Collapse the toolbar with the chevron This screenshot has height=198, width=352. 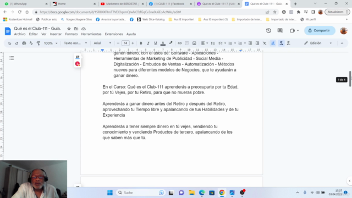(342, 43)
